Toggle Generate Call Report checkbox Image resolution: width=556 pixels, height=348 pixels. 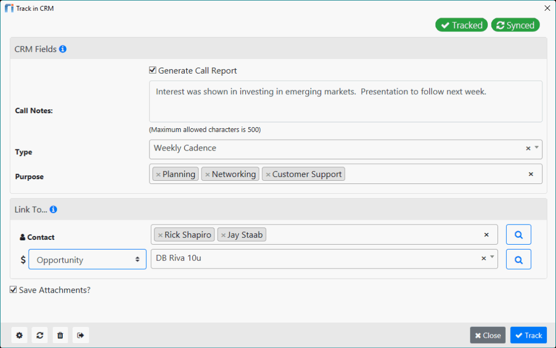click(153, 70)
